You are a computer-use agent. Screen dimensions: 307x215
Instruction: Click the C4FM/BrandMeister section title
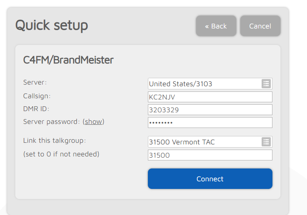(68, 60)
